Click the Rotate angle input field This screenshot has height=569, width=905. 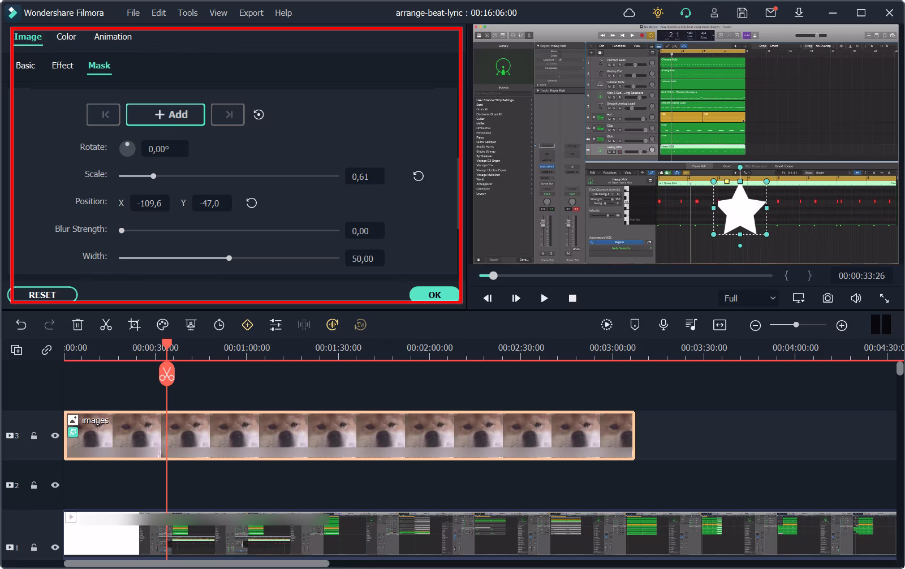click(x=165, y=149)
